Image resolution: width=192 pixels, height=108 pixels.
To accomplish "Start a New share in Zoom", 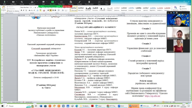I will pos(52,2).
